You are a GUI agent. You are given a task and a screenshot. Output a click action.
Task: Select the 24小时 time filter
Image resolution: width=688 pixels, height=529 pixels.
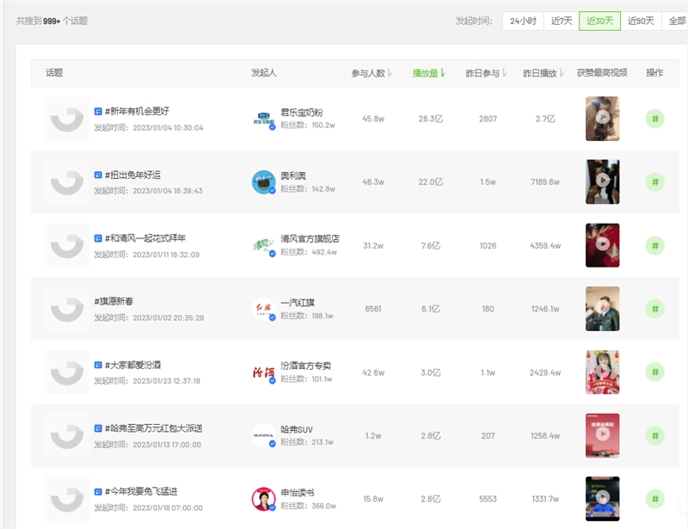523,21
